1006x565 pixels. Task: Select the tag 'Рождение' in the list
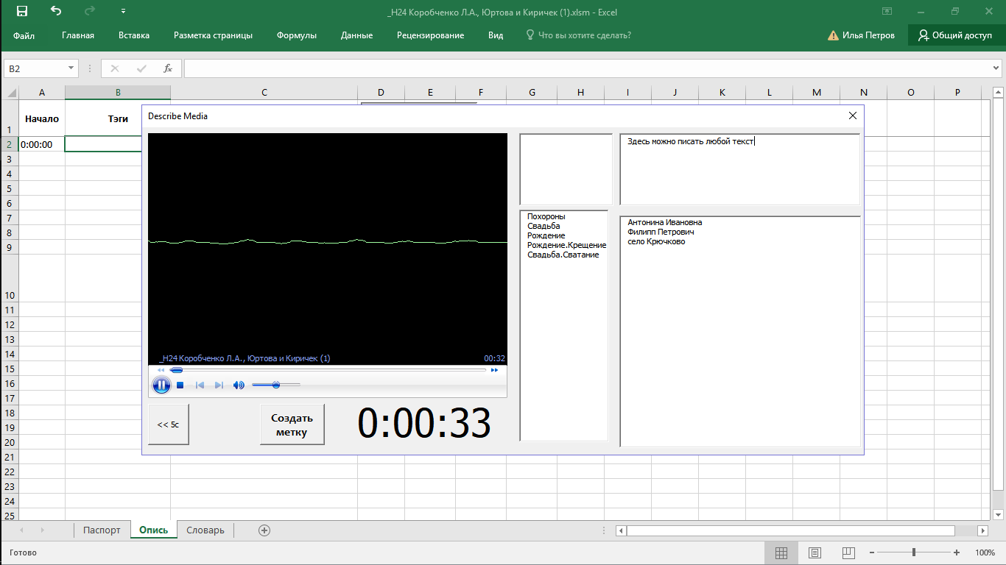pos(546,235)
